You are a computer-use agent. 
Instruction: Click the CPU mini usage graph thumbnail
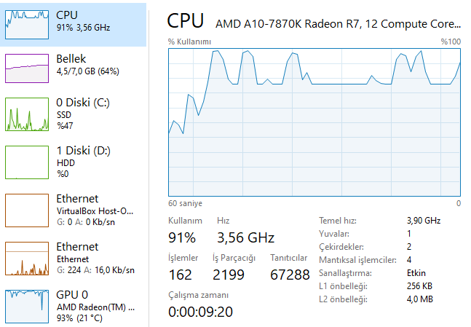coord(27,24)
